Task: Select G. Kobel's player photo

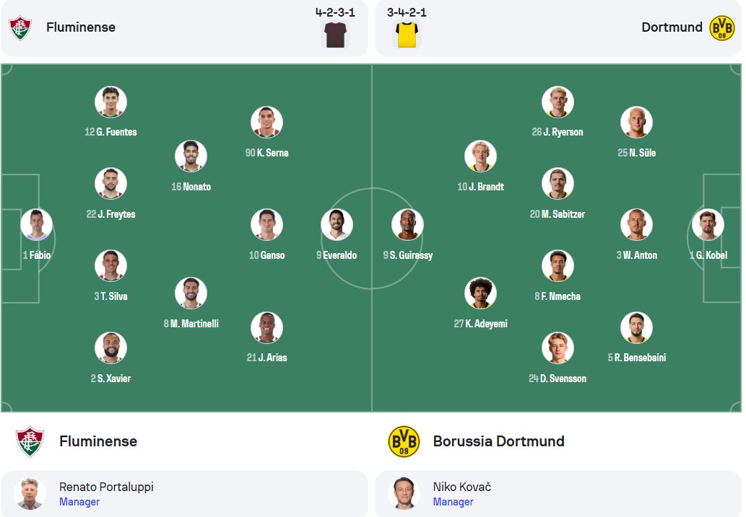Action: coord(708,224)
